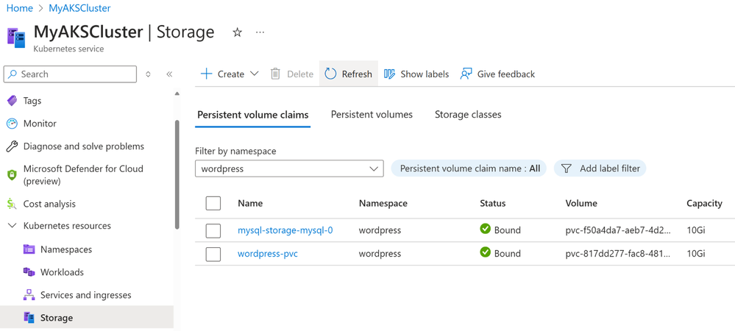The width and height of the screenshot is (735, 331).
Task: Click the sidebar scroll up arrow
Action: 177,93
